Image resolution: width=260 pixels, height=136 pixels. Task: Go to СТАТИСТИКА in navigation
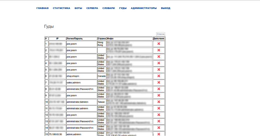61,8
